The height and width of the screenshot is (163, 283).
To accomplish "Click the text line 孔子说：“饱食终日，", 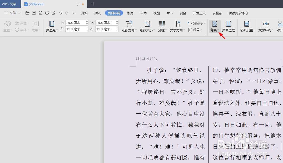I will click(175, 70).
